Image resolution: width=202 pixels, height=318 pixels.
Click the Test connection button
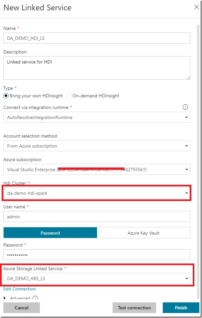[134, 308]
